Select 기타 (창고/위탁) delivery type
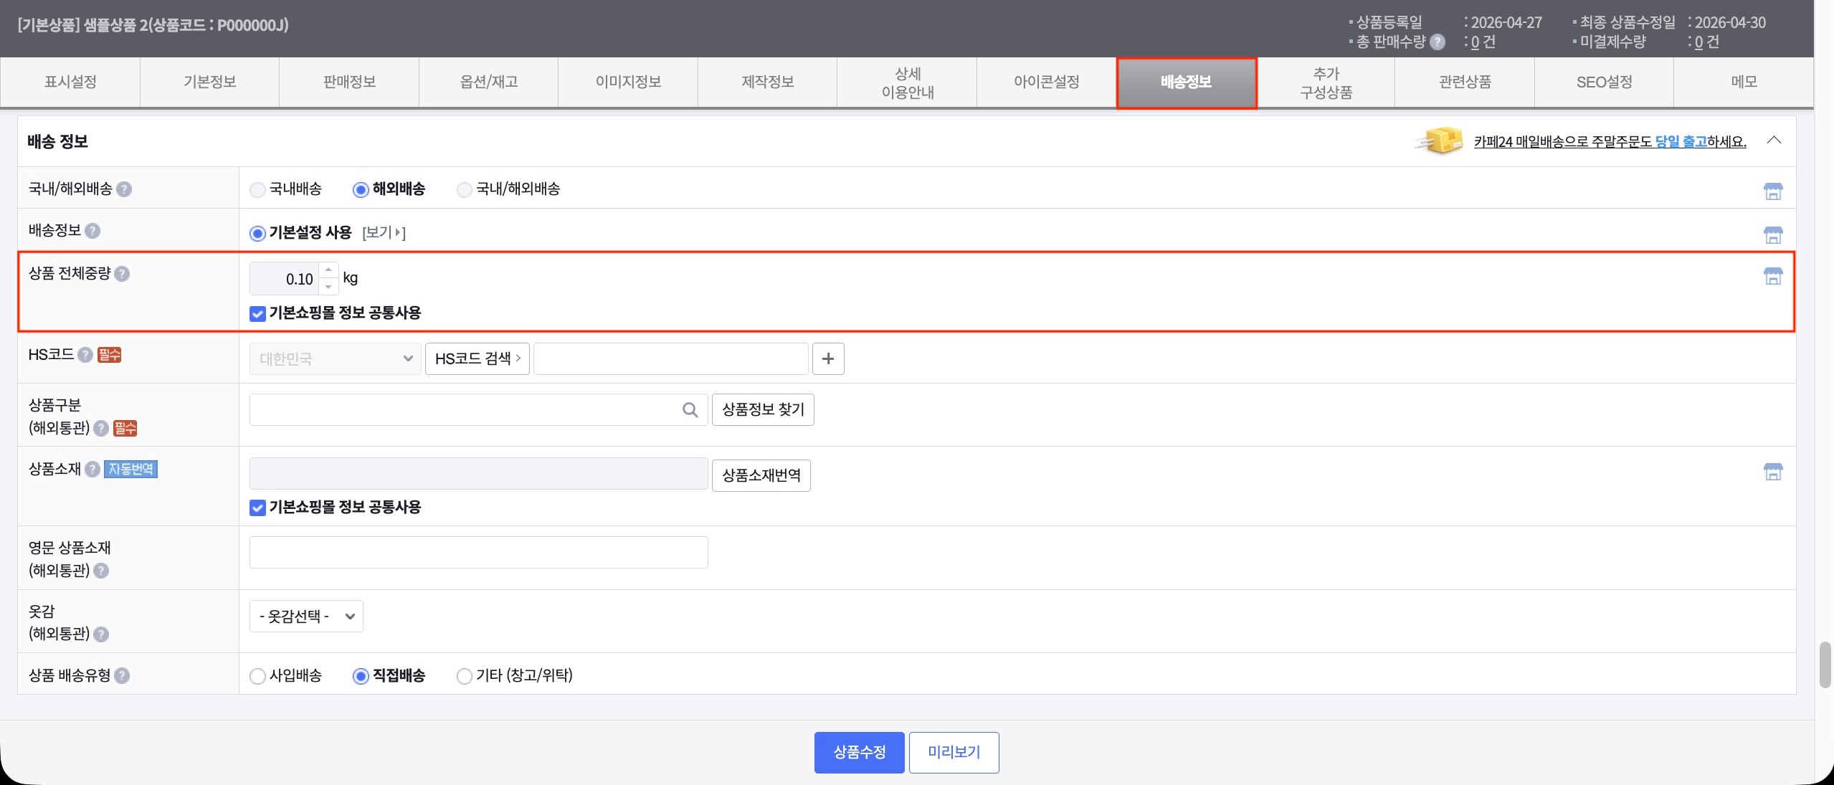Viewport: 1834px width, 785px height. [465, 676]
